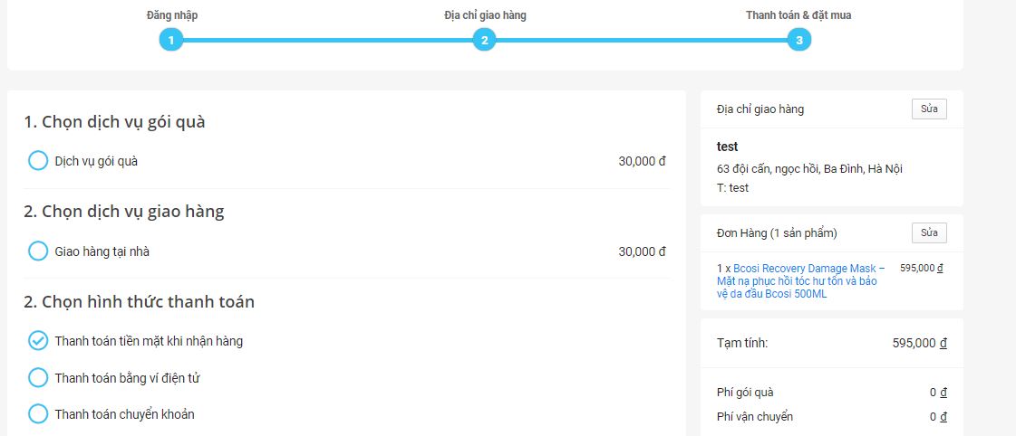This screenshot has width=1016, height=436.
Task: Click Phí vận chuyển amount 0 đ
Action: point(938,417)
